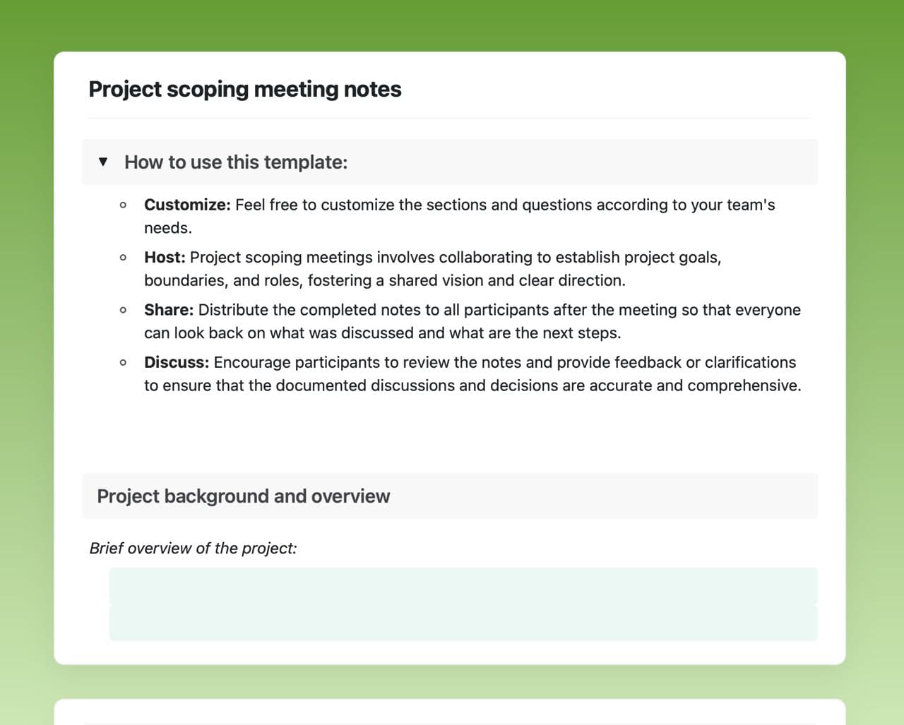Place cursor on bold "Customize:" label

pyautogui.click(x=187, y=205)
